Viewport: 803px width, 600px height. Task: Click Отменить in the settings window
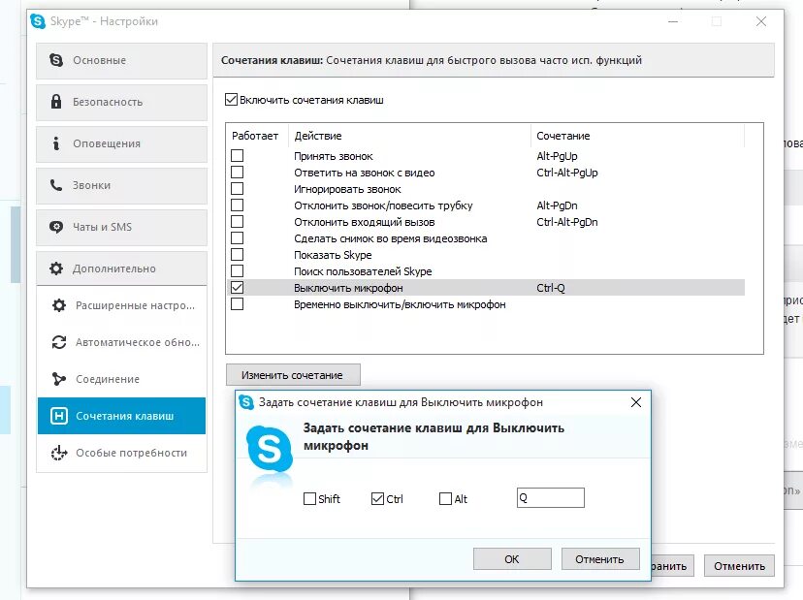pos(739,566)
